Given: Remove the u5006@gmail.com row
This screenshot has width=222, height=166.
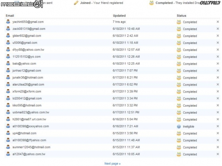Looking at the screenshot, I should coord(218,43).
